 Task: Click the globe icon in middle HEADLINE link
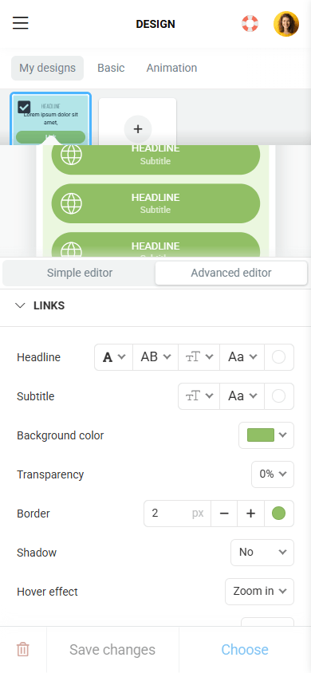71,203
